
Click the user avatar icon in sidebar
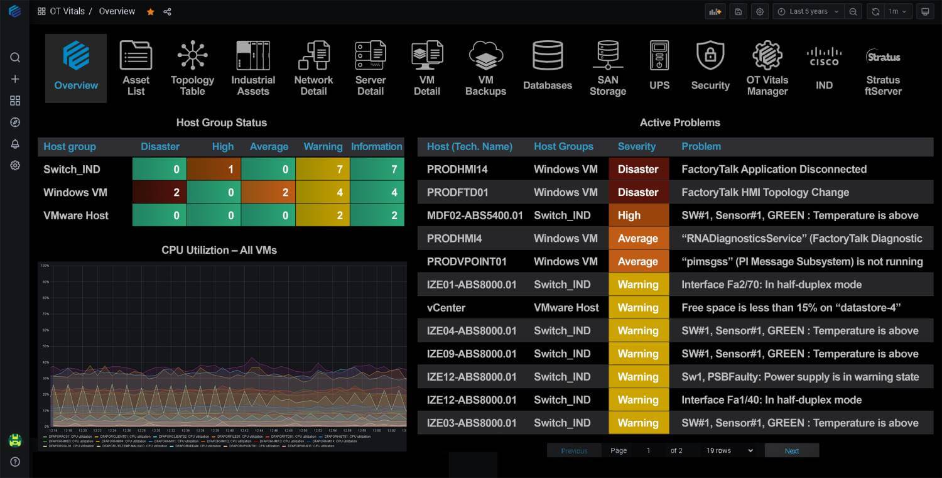15,440
